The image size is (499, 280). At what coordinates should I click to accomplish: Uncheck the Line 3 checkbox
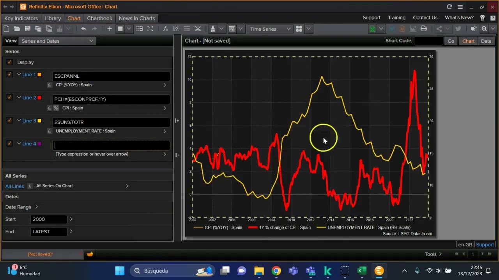(9, 121)
